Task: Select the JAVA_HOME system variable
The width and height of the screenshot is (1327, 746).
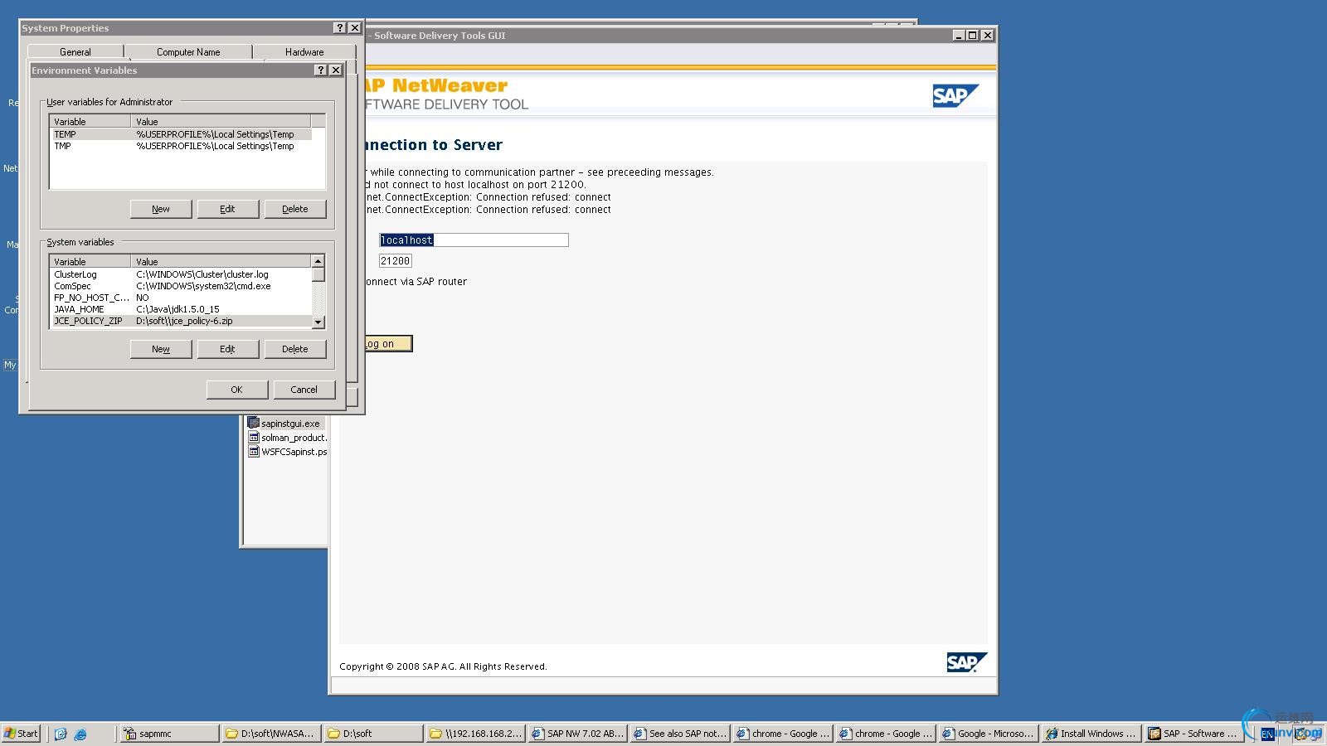Action: 181,309
